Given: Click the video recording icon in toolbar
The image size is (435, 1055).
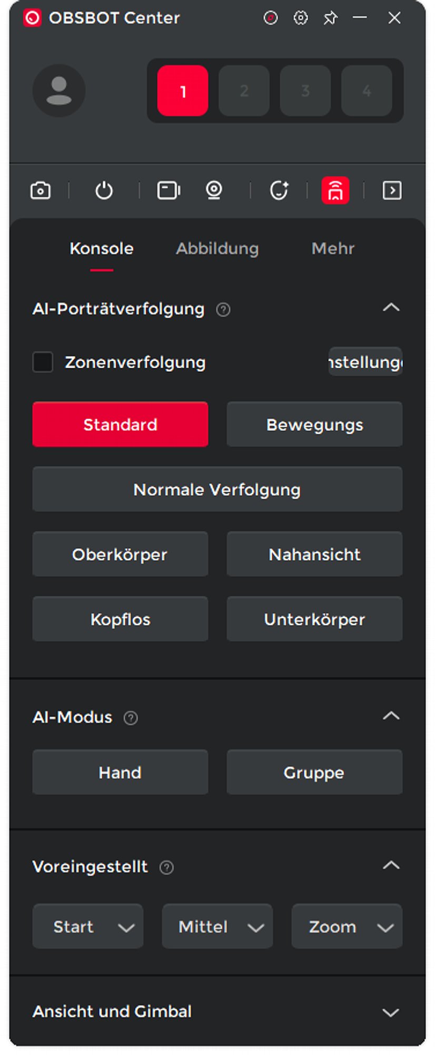Looking at the screenshot, I should coord(169,190).
